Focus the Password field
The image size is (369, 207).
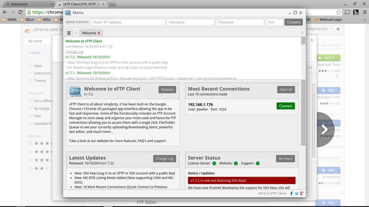tap(240, 22)
